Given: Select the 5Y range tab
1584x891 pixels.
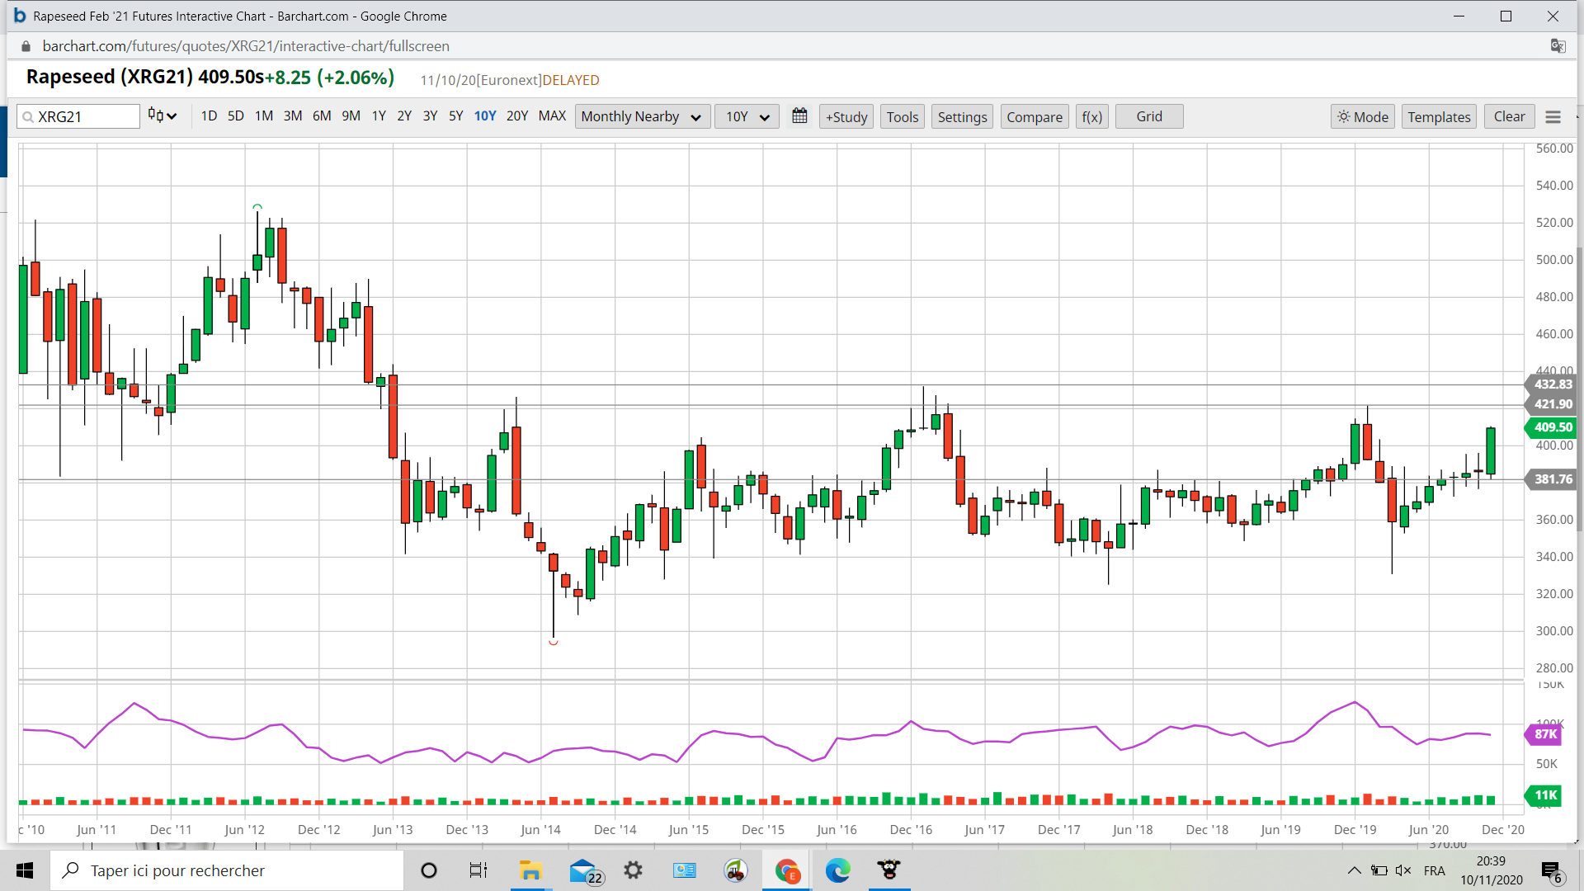Looking at the screenshot, I should click(455, 116).
